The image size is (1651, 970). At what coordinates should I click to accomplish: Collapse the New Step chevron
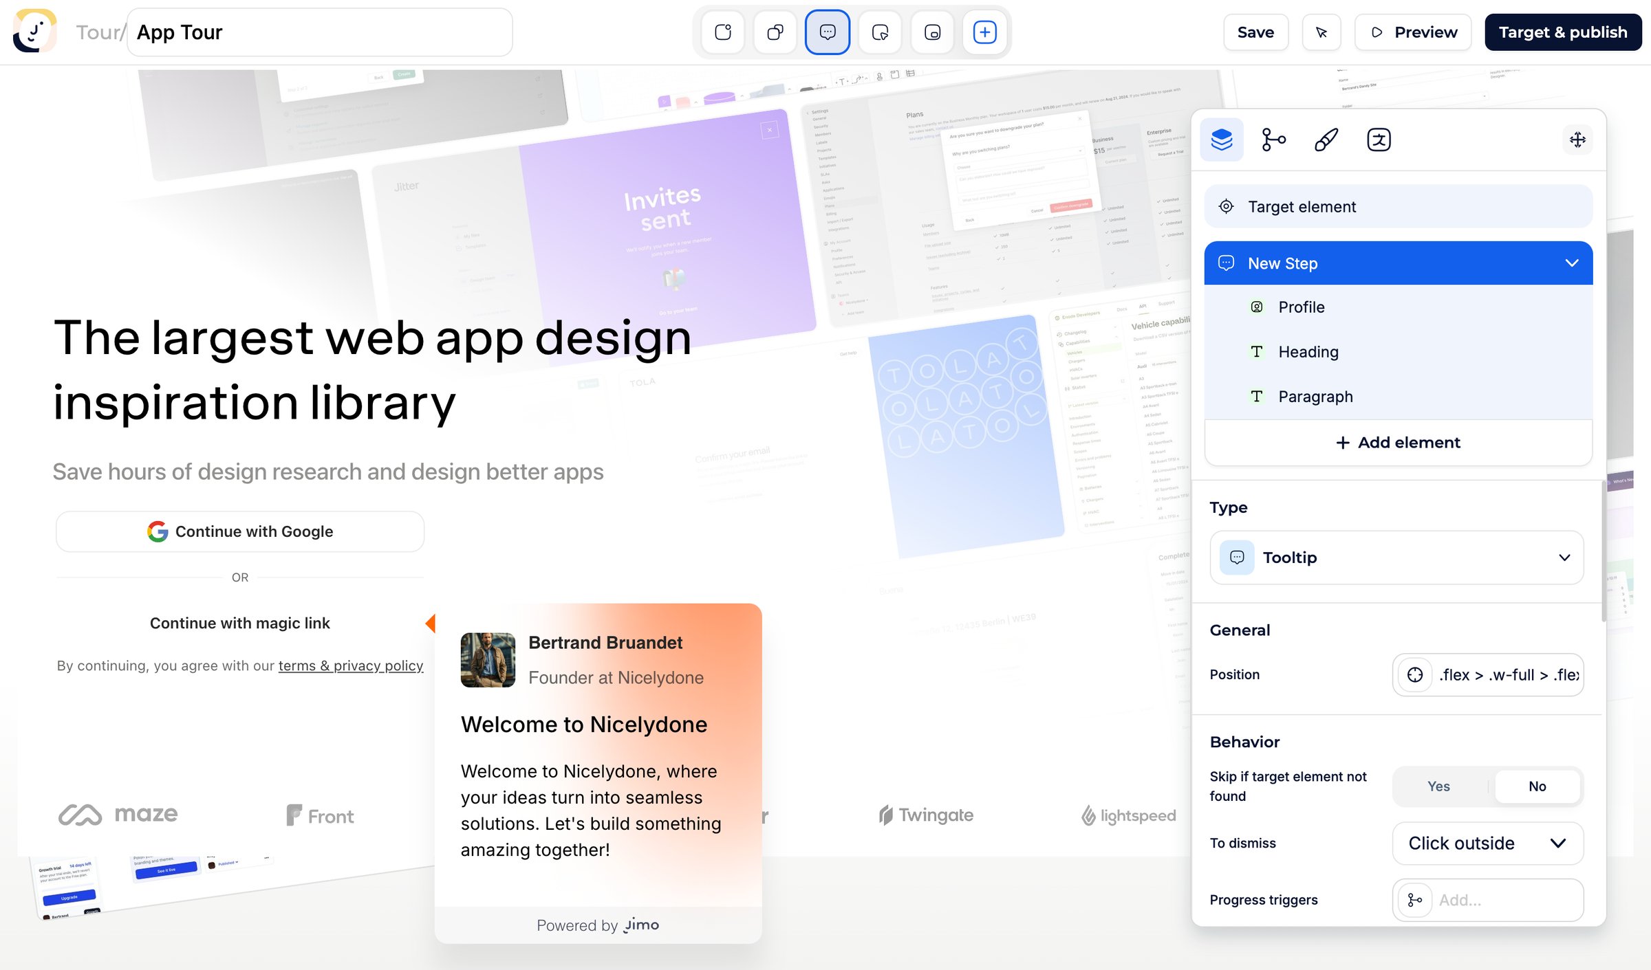(1572, 263)
